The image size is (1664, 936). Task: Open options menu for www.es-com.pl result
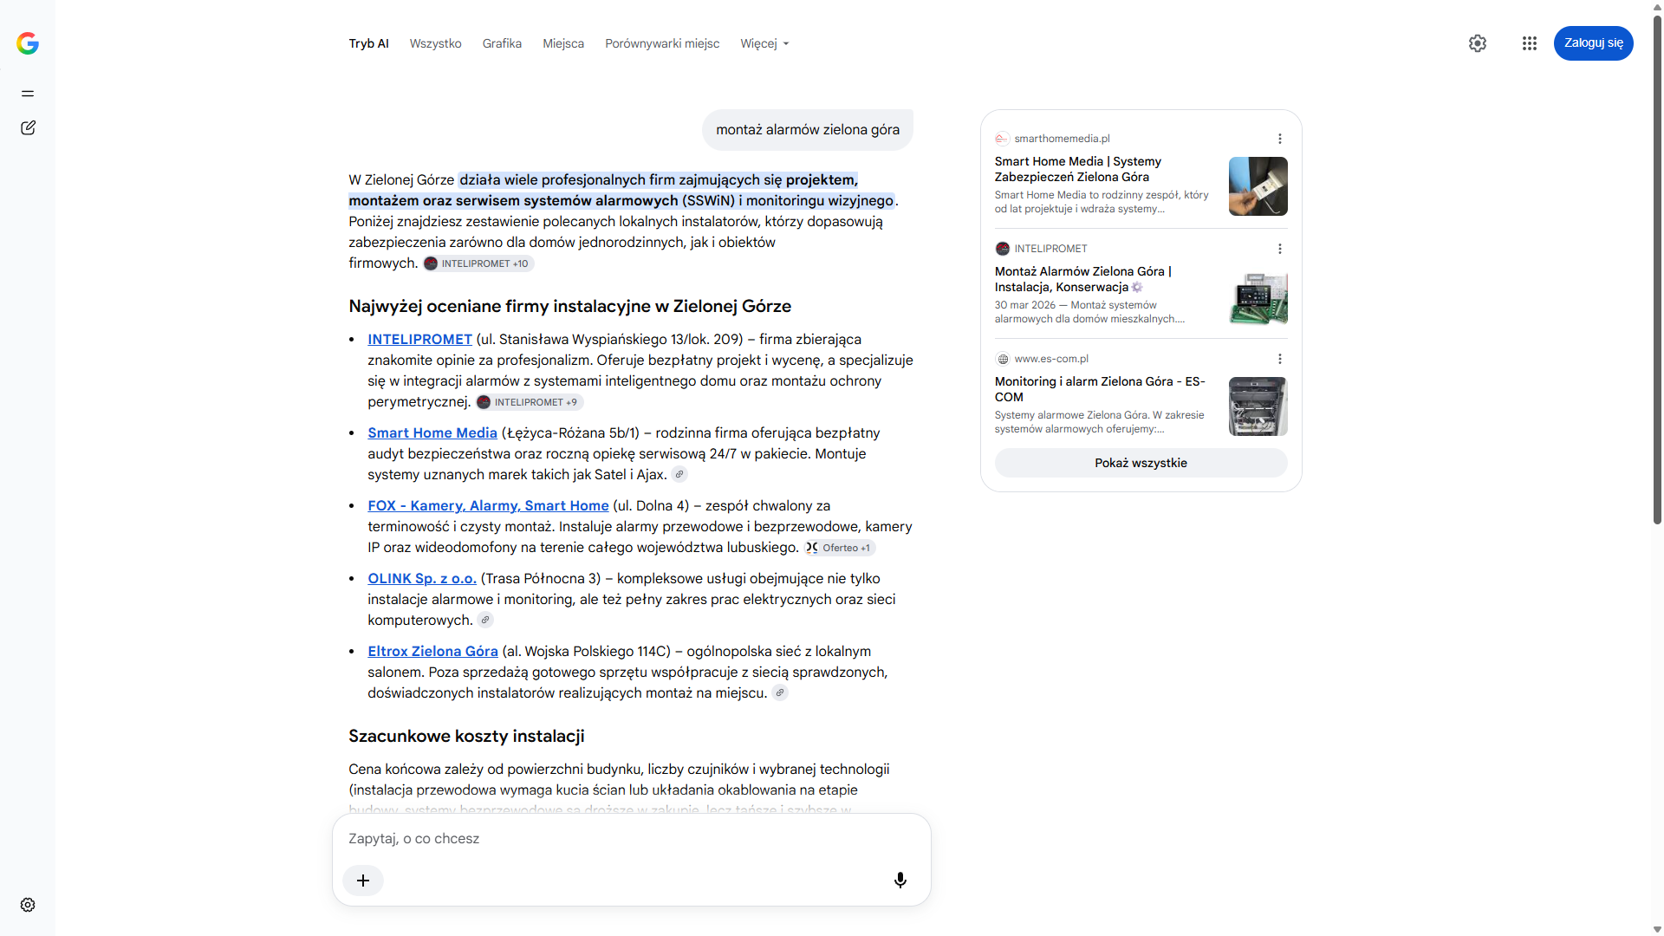click(x=1279, y=359)
